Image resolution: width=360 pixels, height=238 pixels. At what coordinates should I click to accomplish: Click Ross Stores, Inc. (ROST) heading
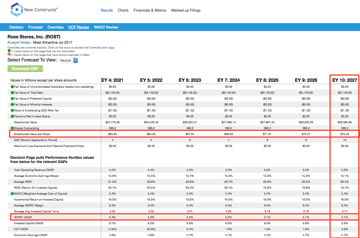[34, 37]
